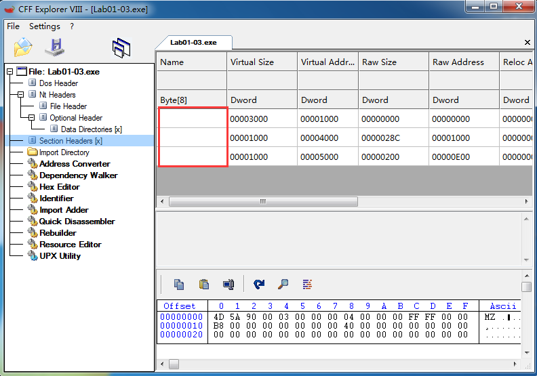Click down arrow of hex editor vertical scrollbar

526,353
